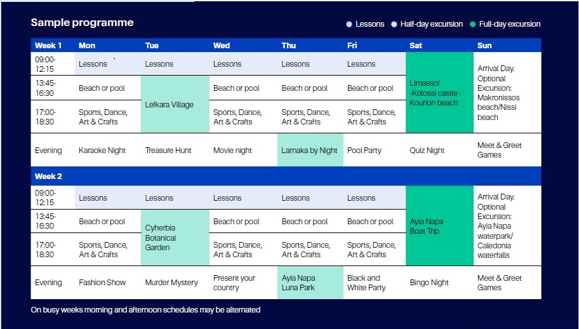Select the Cyherbia Botanical Garden cell
The image size is (579, 329).
175,238
